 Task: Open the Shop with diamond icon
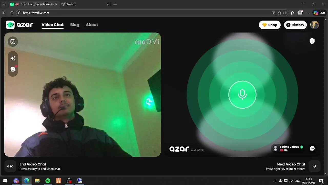coord(270,25)
